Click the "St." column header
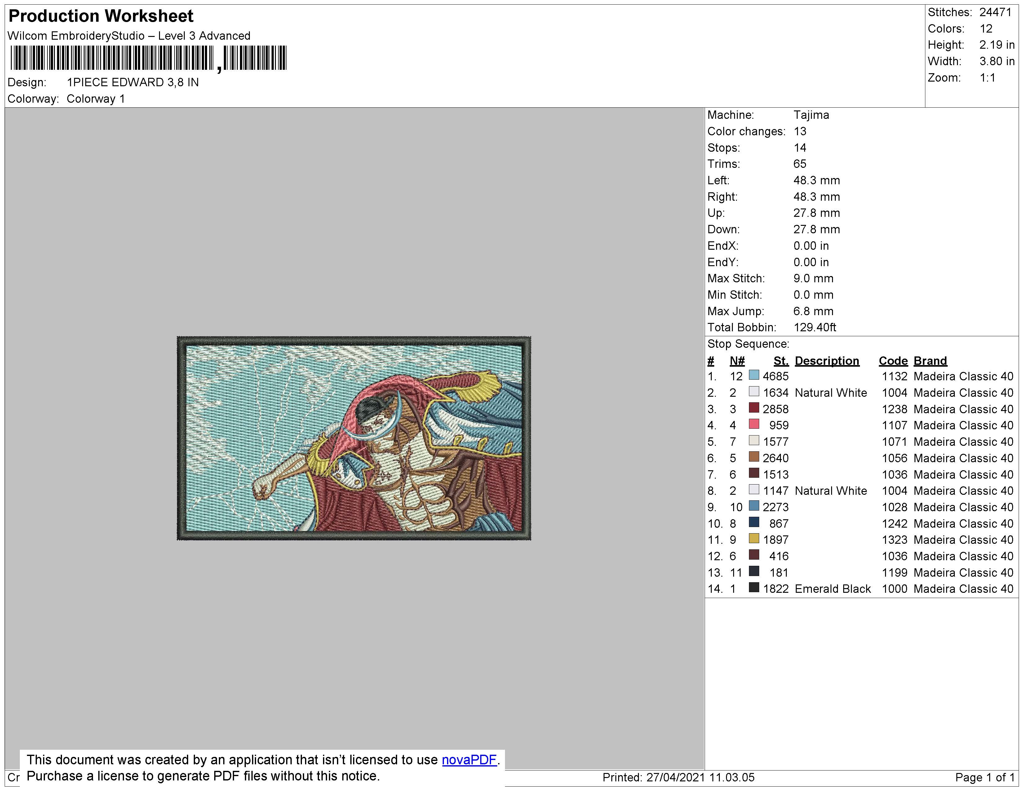The height and width of the screenshot is (791, 1023). (x=781, y=361)
